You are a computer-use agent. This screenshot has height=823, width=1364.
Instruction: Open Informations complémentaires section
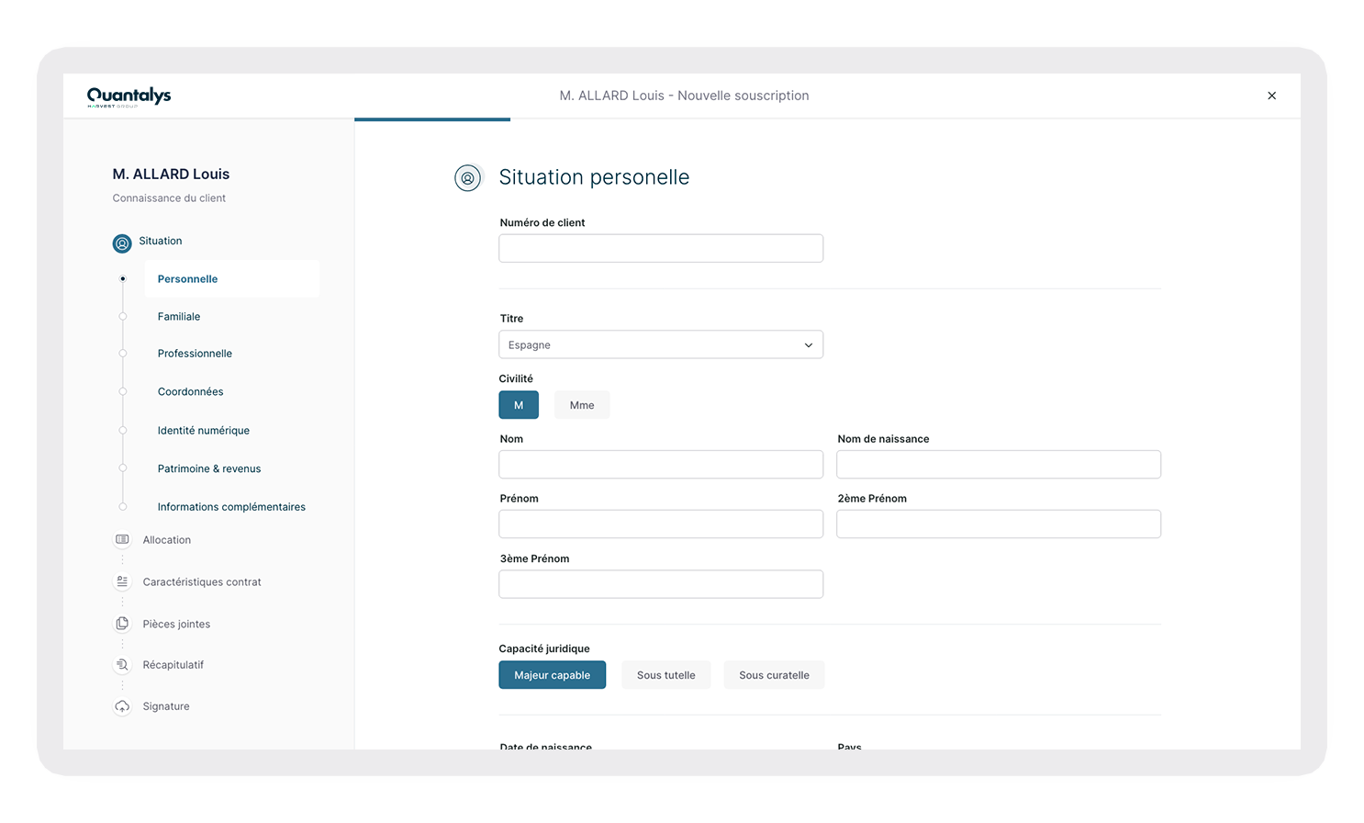click(x=231, y=506)
